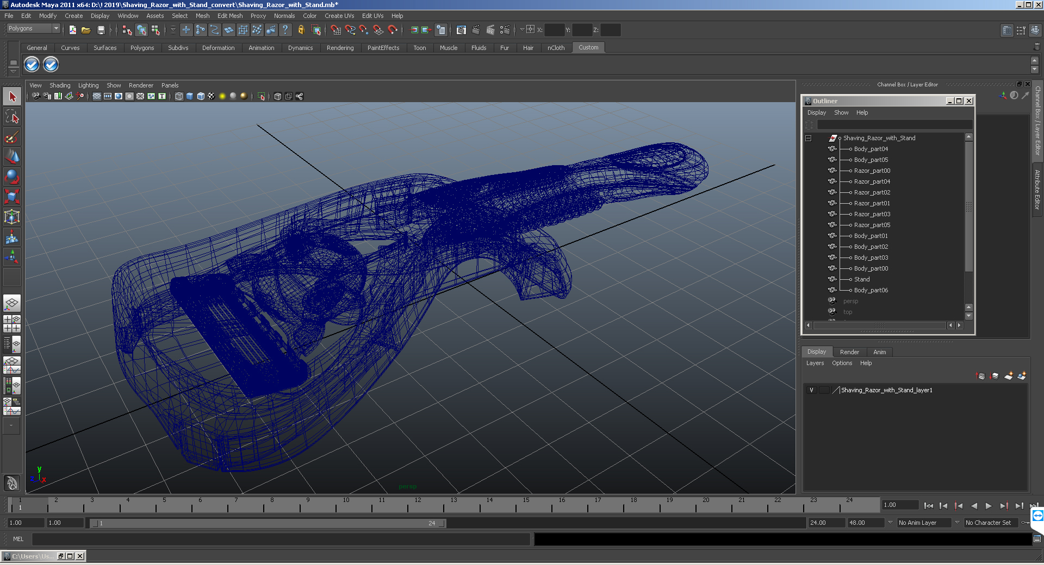Create a new scene

tap(72, 30)
